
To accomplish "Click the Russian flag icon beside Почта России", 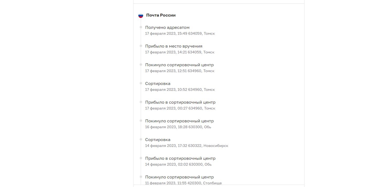I will [141, 15].
